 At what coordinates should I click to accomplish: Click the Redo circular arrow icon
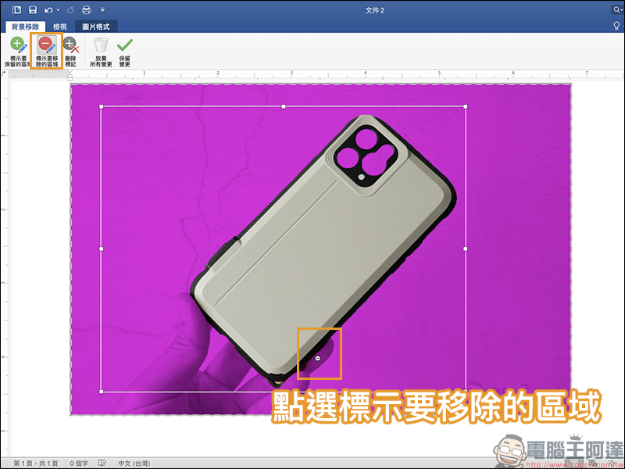(70, 10)
